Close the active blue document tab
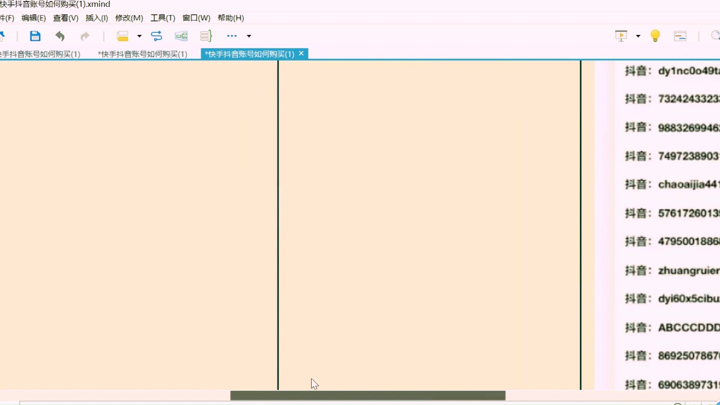Image resolution: width=720 pixels, height=405 pixels. click(301, 54)
